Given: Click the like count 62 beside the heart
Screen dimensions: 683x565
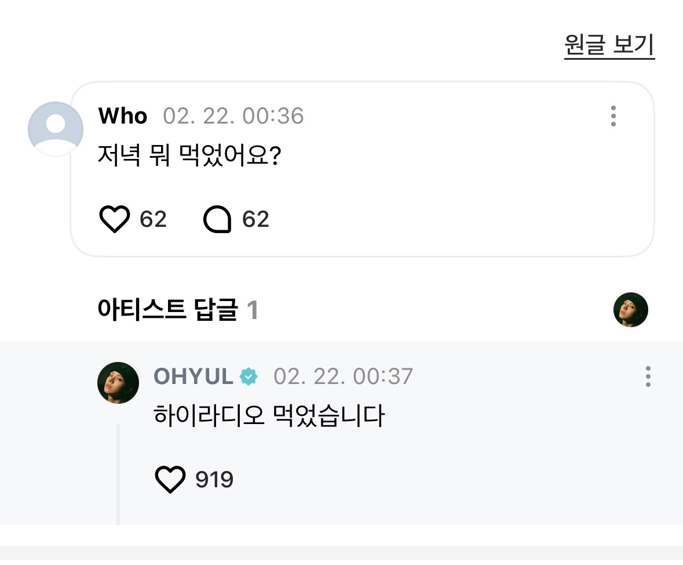Looking at the screenshot, I should [x=153, y=220].
